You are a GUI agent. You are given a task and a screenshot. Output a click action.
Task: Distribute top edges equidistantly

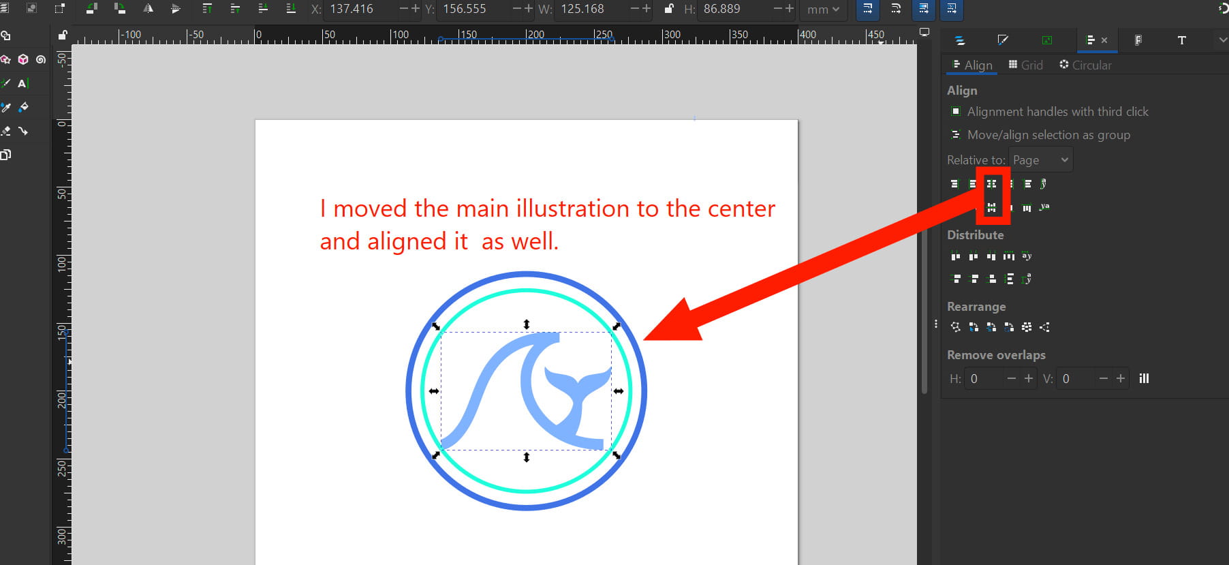[x=956, y=279]
